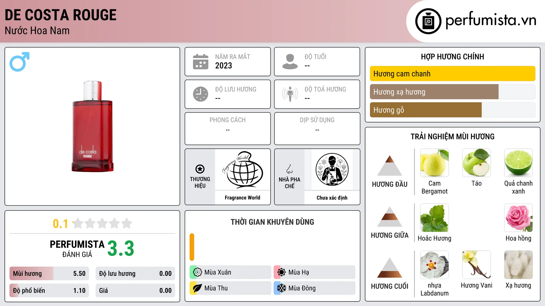Open the green apple Táo note image
Image resolution: width=545 pixels, height=306 pixels.
coord(476,163)
